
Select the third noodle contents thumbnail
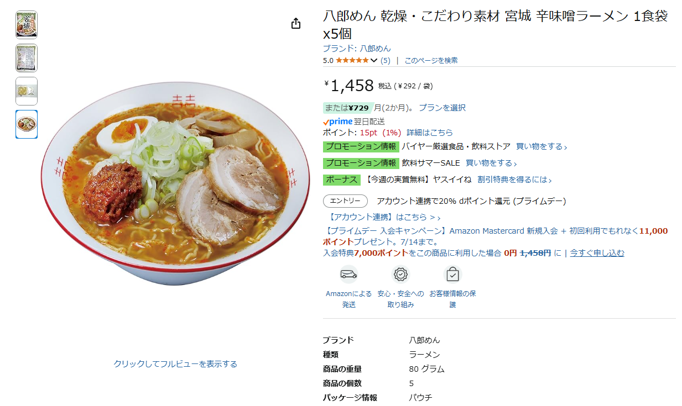(x=27, y=91)
